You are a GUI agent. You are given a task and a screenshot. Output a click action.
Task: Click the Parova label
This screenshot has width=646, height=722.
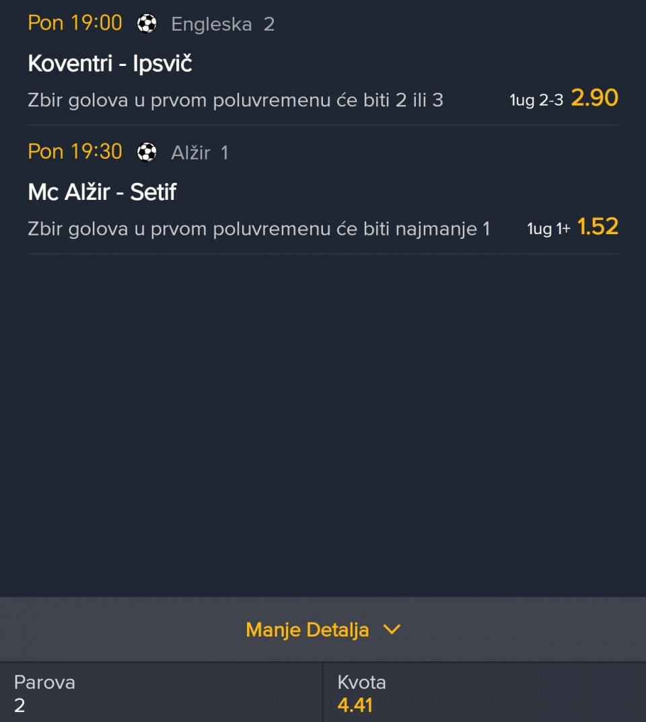click(44, 682)
